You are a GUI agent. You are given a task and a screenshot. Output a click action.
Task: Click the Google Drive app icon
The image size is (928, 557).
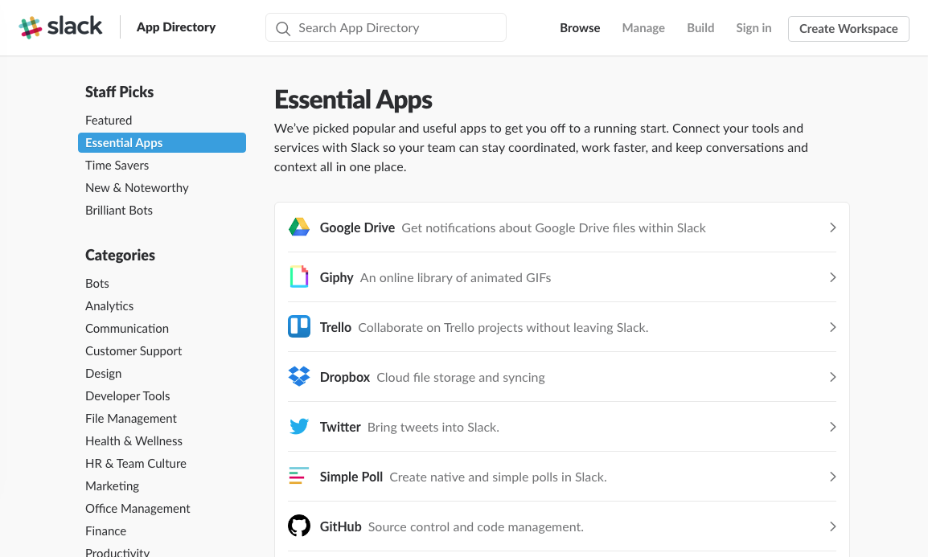(x=299, y=227)
